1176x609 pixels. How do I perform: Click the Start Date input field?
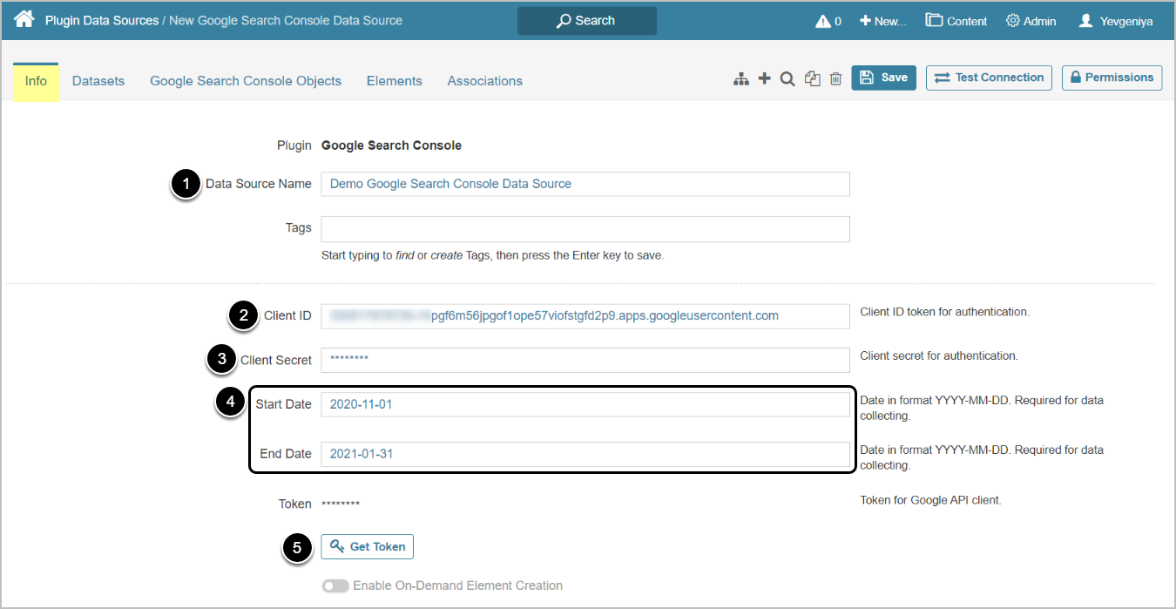[x=585, y=404]
